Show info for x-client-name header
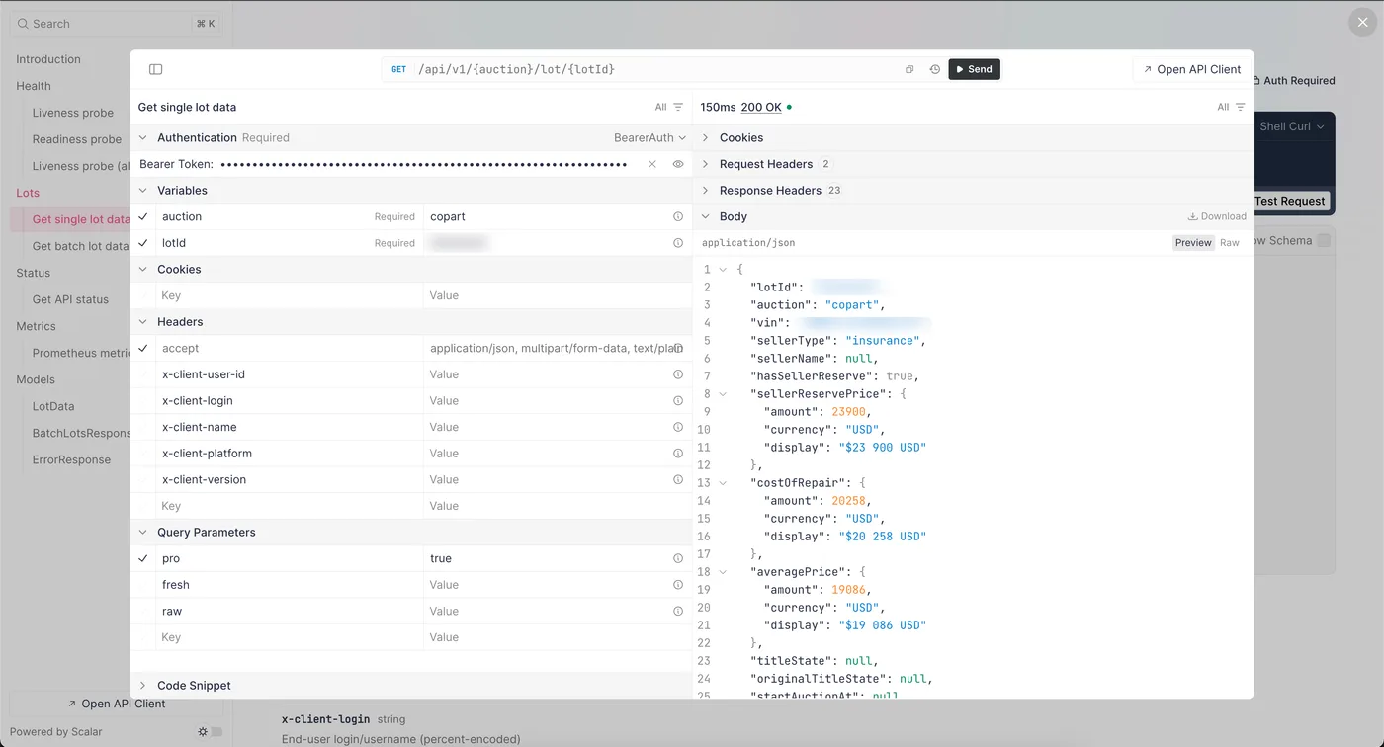This screenshot has width=1384, height=747. (678, 427)
